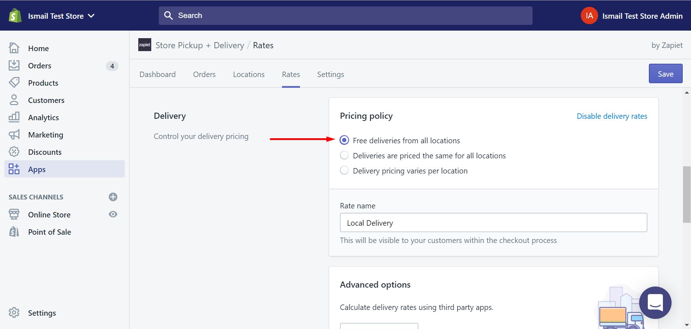Open the chat support bubble

(655, 302)
